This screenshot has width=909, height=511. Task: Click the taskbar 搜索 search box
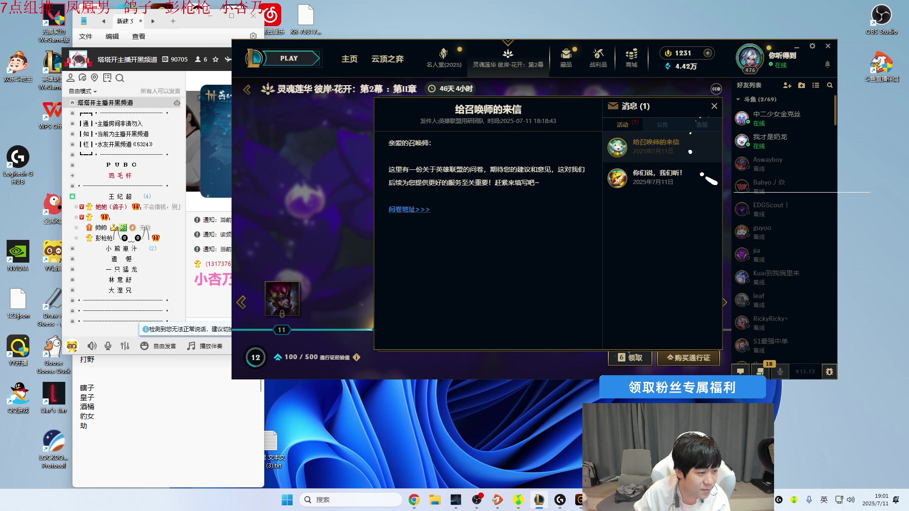tap(351, 500)
